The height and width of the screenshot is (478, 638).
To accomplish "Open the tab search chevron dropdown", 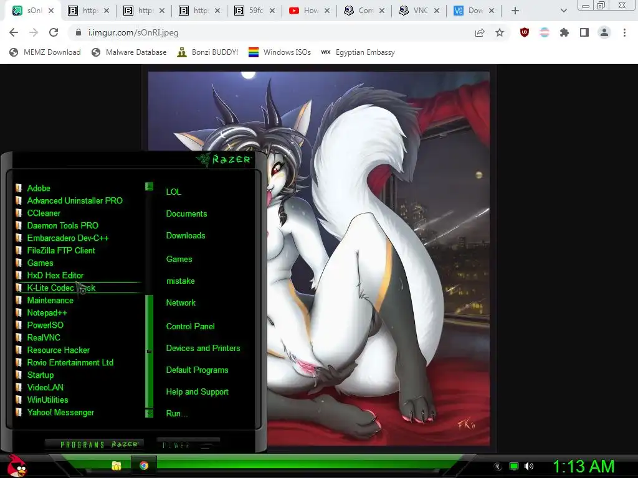I will pyautogui.click(x=563, y=11).
